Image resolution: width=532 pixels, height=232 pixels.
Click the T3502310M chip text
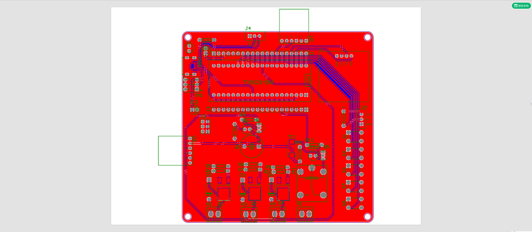tap(258, 82)
